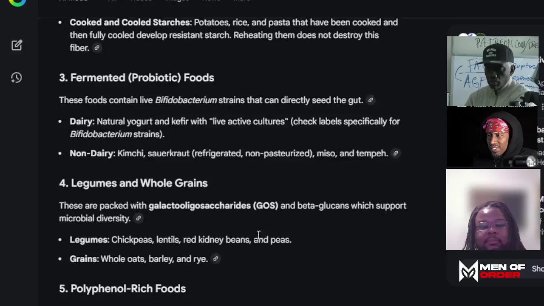Click the Men of Order logo

coord(492,271)
